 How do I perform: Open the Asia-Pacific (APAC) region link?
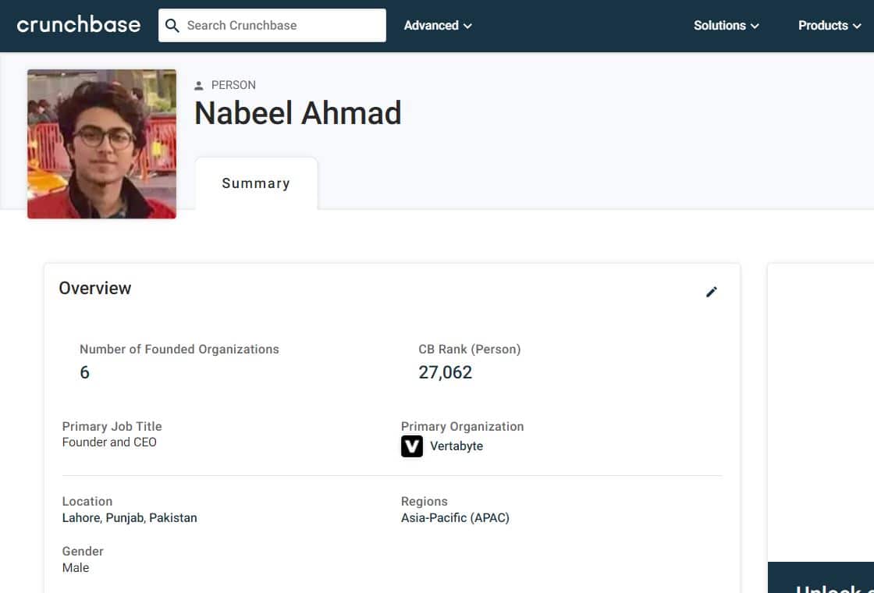click(456, 518)
